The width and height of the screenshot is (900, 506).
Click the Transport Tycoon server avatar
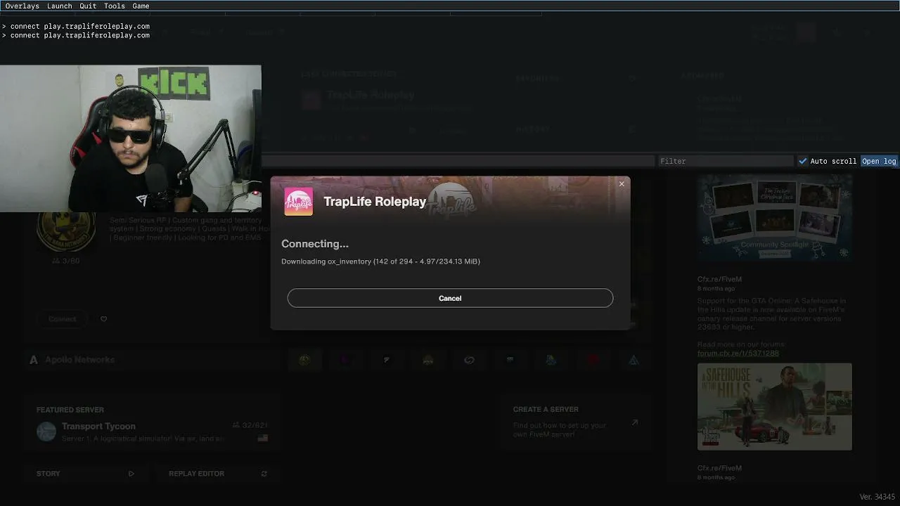[46, 432]
